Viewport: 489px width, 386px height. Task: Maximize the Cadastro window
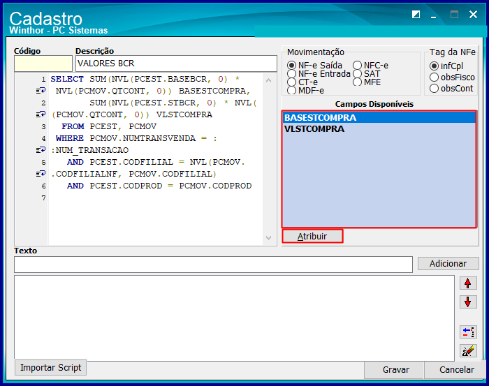(454, 15)
